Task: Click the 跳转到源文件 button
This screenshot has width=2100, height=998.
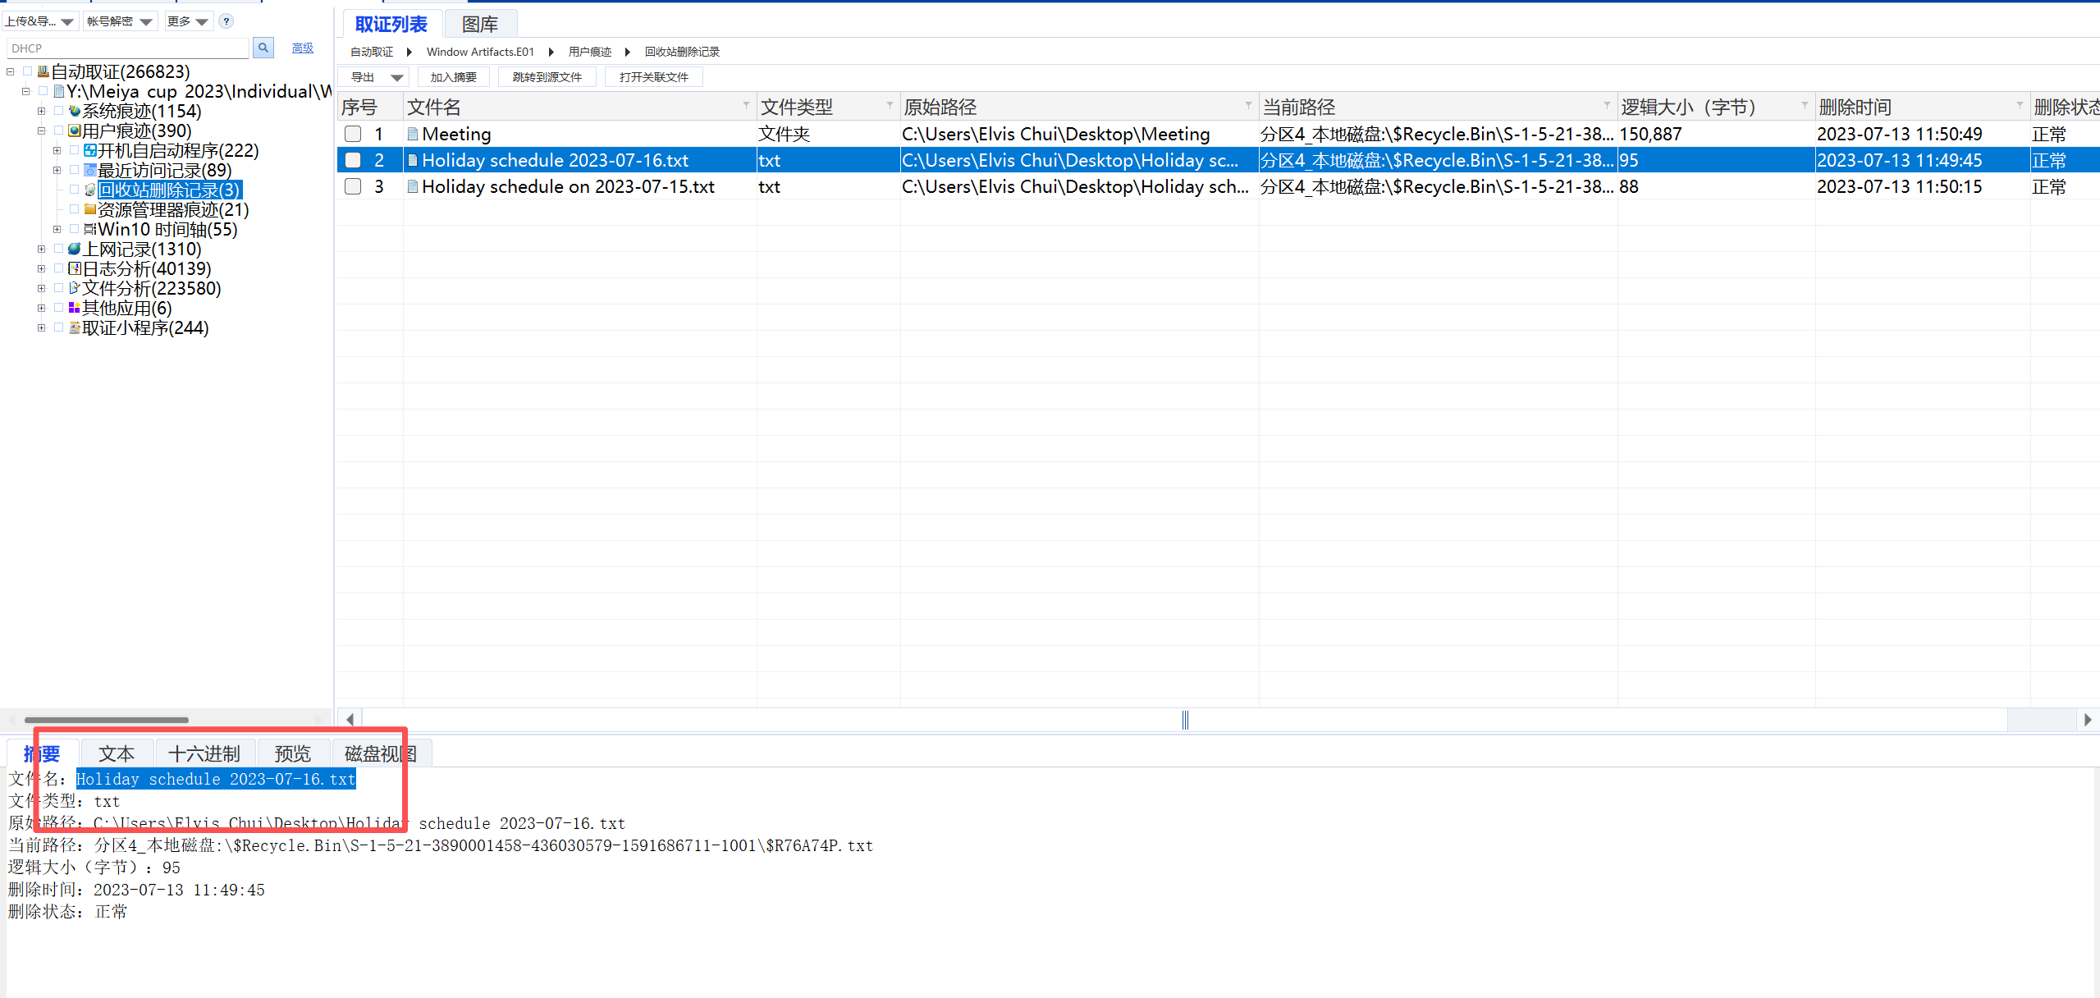Action: point(547,77)
